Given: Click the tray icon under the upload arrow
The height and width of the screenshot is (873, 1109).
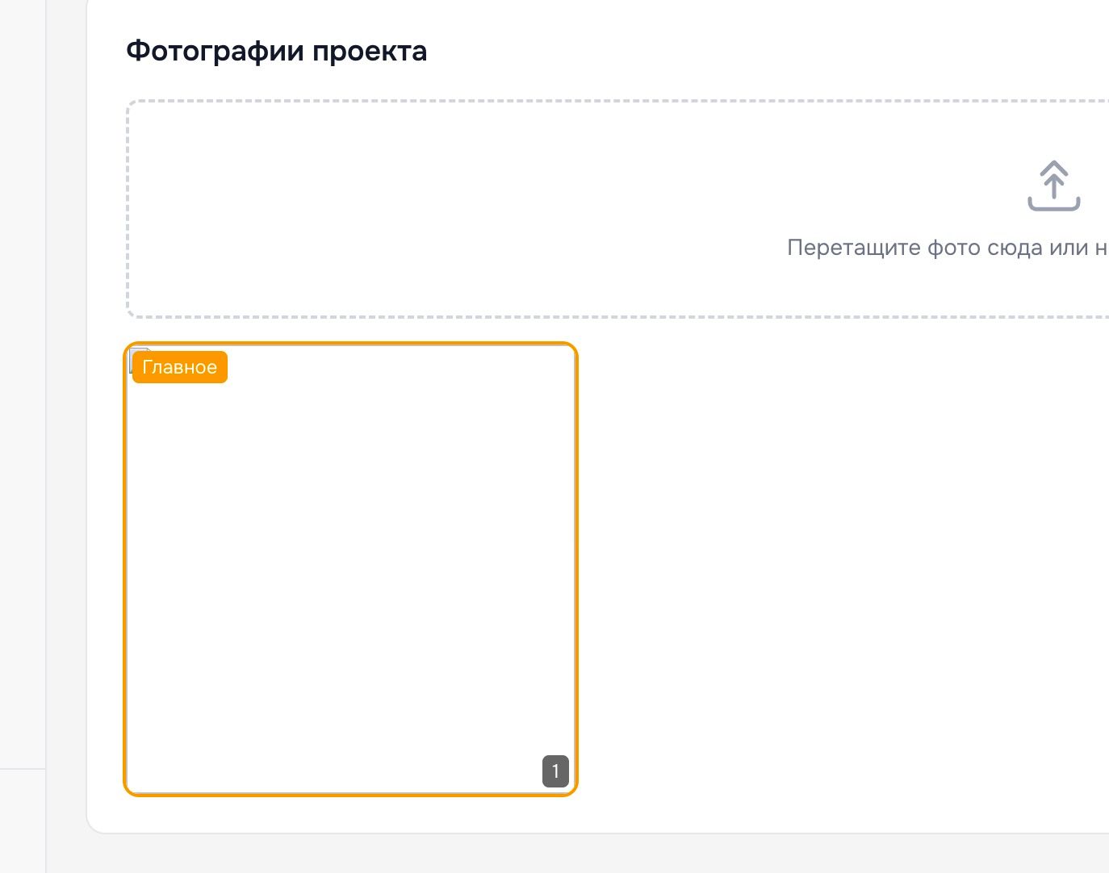Looking at the screenshot, I should click(x=1054, y=206).
